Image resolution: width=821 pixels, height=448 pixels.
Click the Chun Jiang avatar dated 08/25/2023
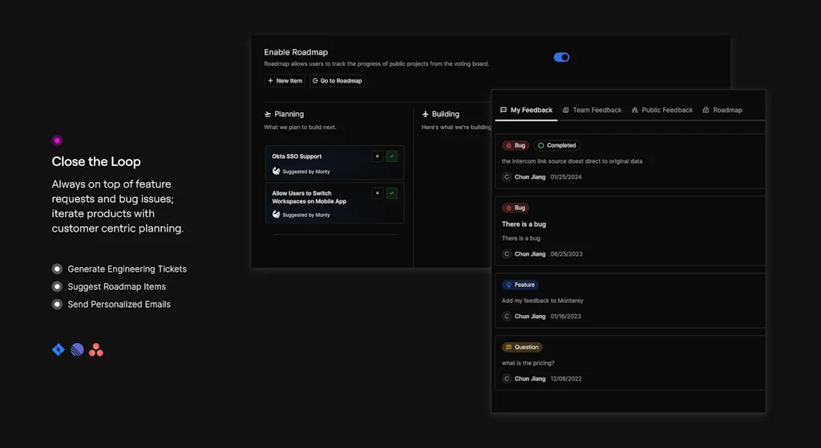pyautogui.click(x=507, y=254)
